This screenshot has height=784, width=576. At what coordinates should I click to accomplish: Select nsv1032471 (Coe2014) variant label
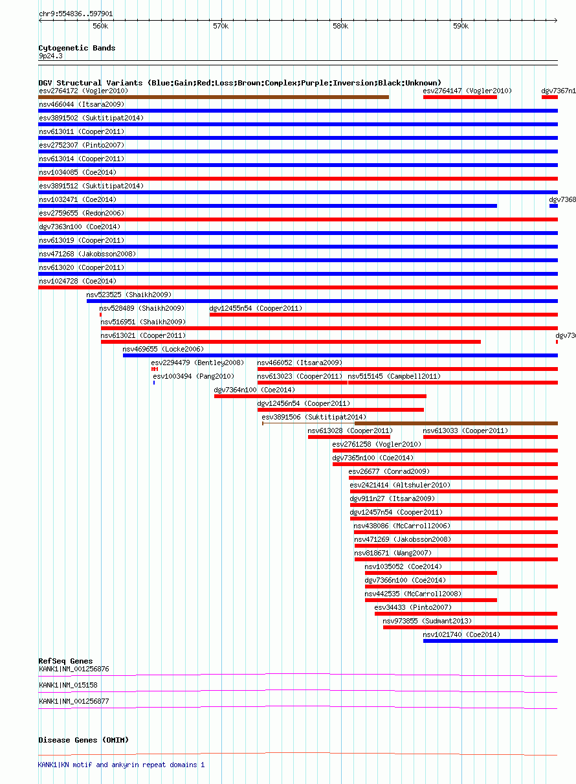(78, 199)
